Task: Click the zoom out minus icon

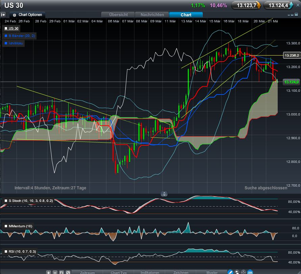Action: click(54, 272)
